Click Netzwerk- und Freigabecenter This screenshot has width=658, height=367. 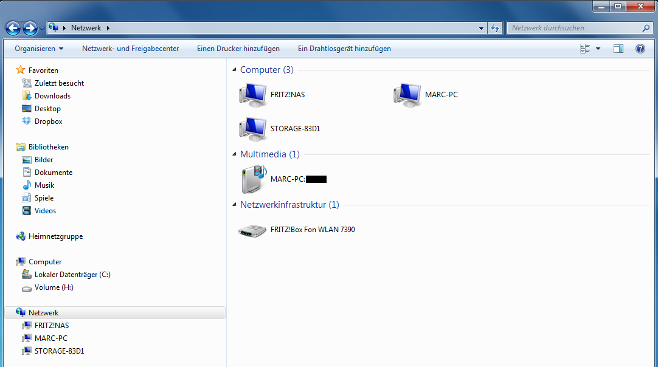130,49
